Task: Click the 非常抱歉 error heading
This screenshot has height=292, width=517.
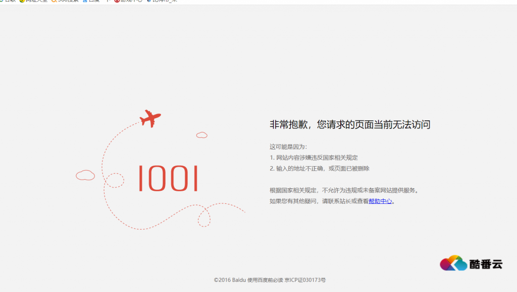Action: pos(350,125)
